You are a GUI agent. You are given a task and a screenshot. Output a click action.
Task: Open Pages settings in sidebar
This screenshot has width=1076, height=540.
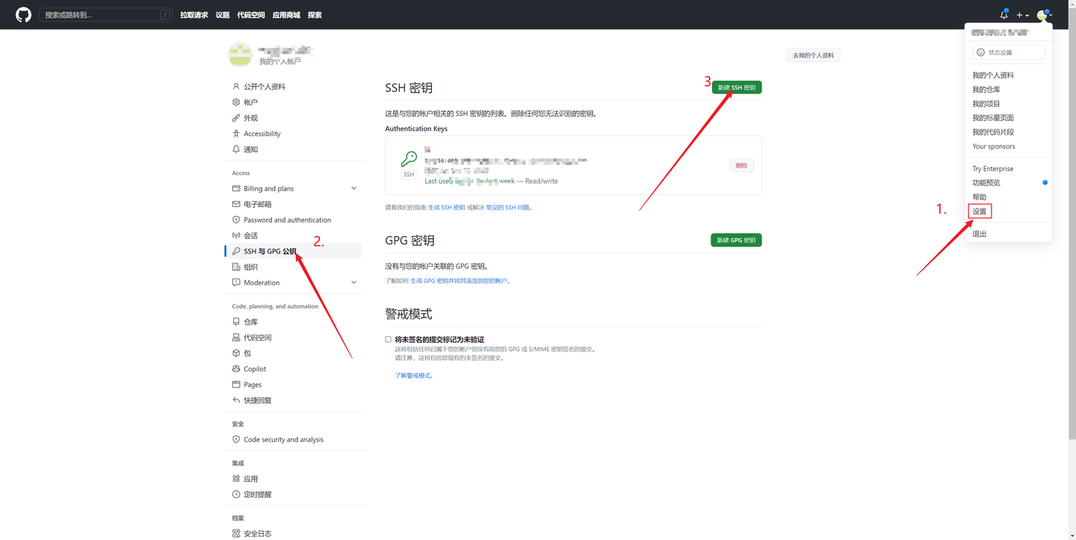[x=253, y=384]
